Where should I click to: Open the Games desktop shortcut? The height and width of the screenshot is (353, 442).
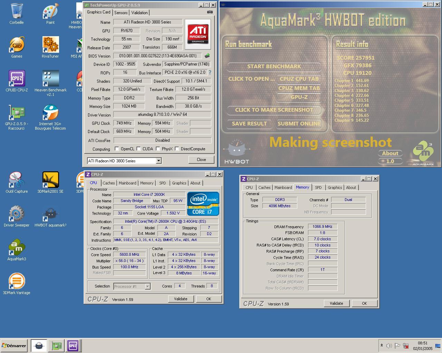[x=17, y=48]
